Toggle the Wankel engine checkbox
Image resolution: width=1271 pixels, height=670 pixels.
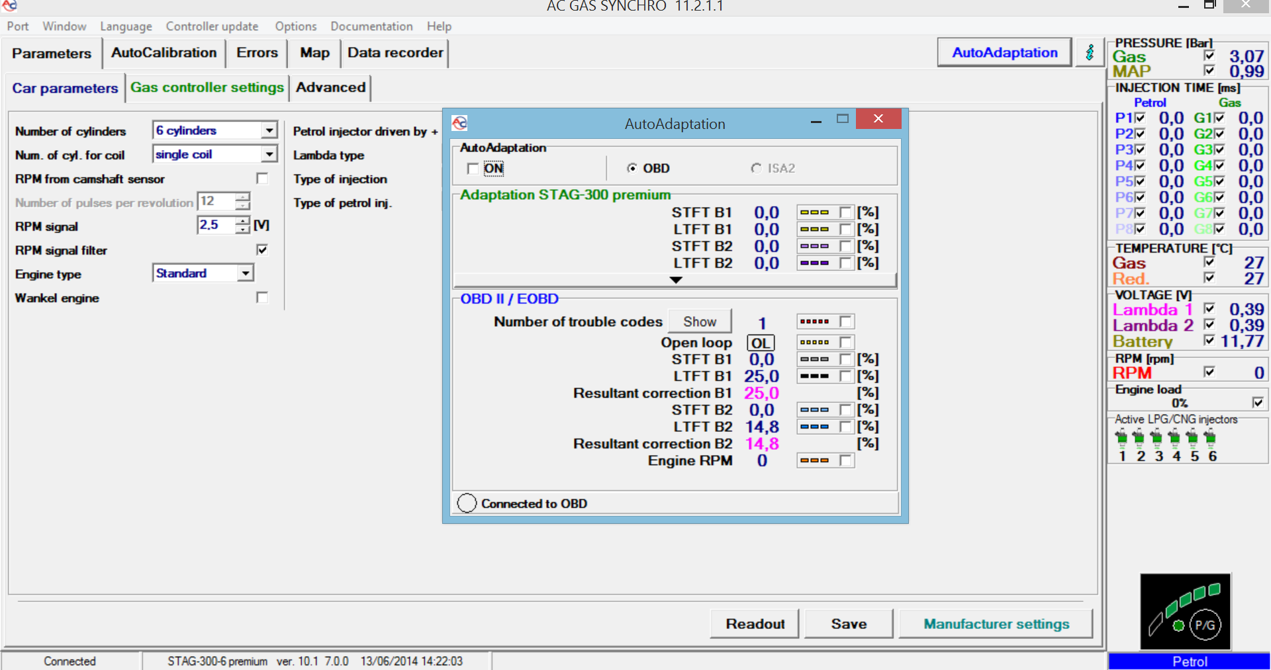point(262,298)
